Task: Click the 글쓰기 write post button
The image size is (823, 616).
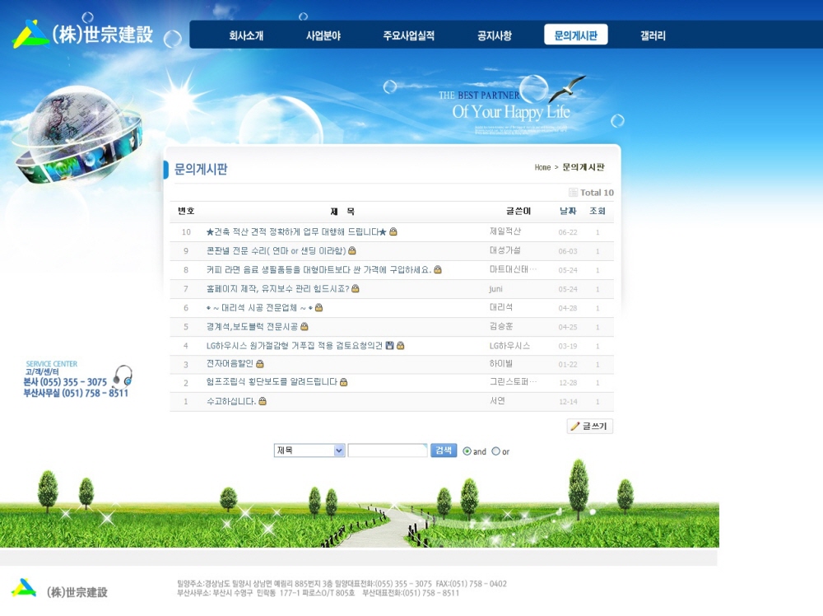Action: 589,427
